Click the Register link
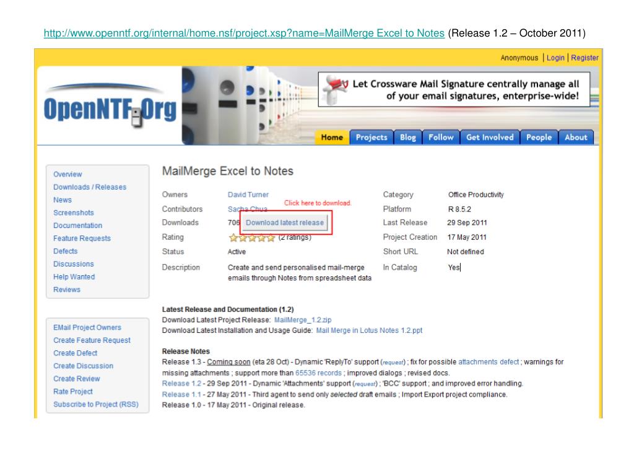The width and height of the screenshot is (634, 476). click(x=584, y=58)
